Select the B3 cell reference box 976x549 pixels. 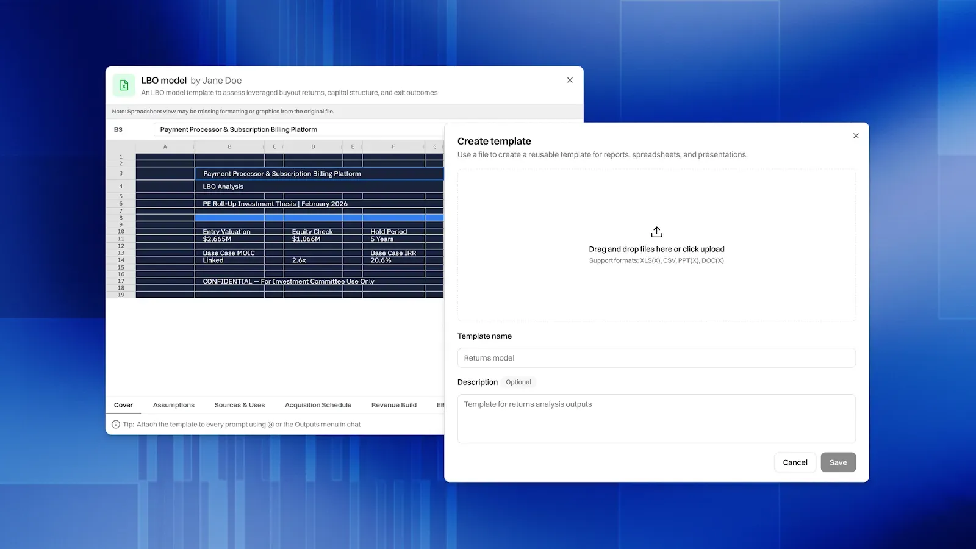point(118,129)
